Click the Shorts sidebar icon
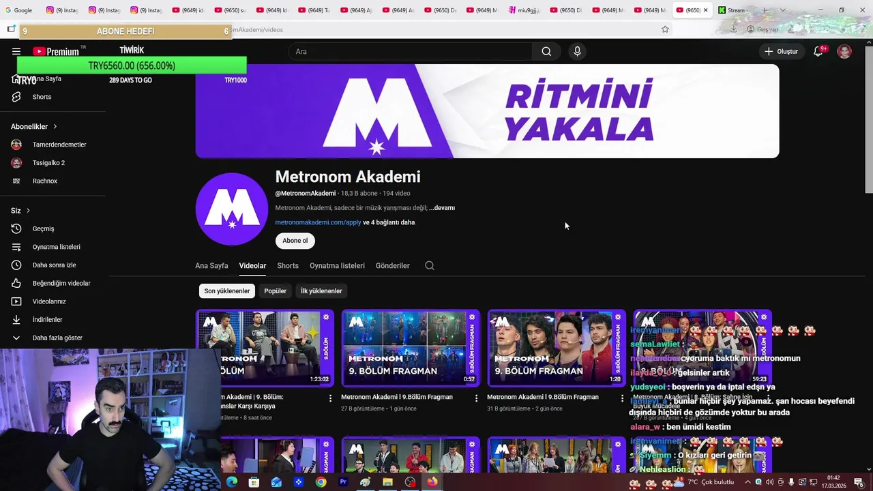 pos(16,97)
